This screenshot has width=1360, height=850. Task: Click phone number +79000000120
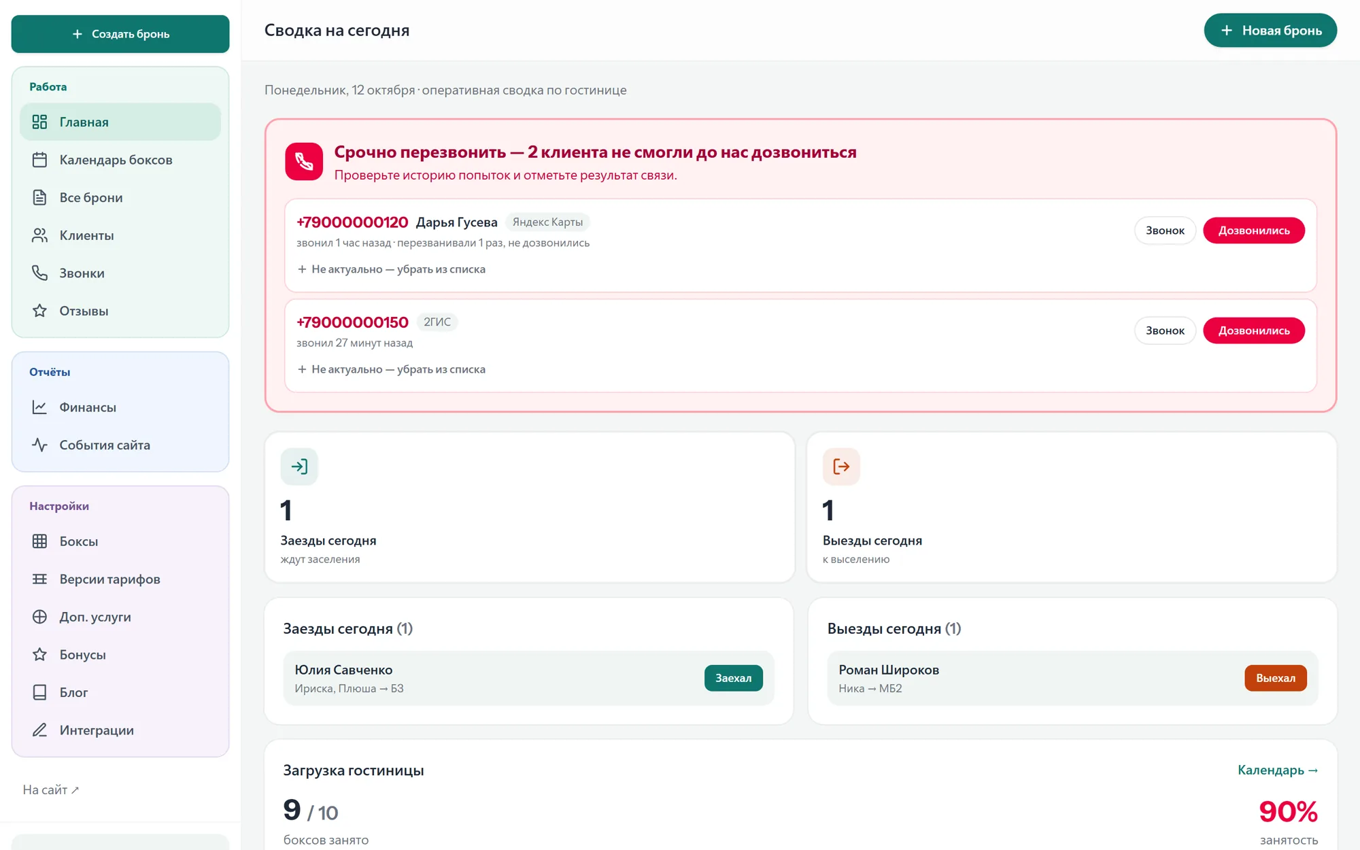(x=352, y=222)
